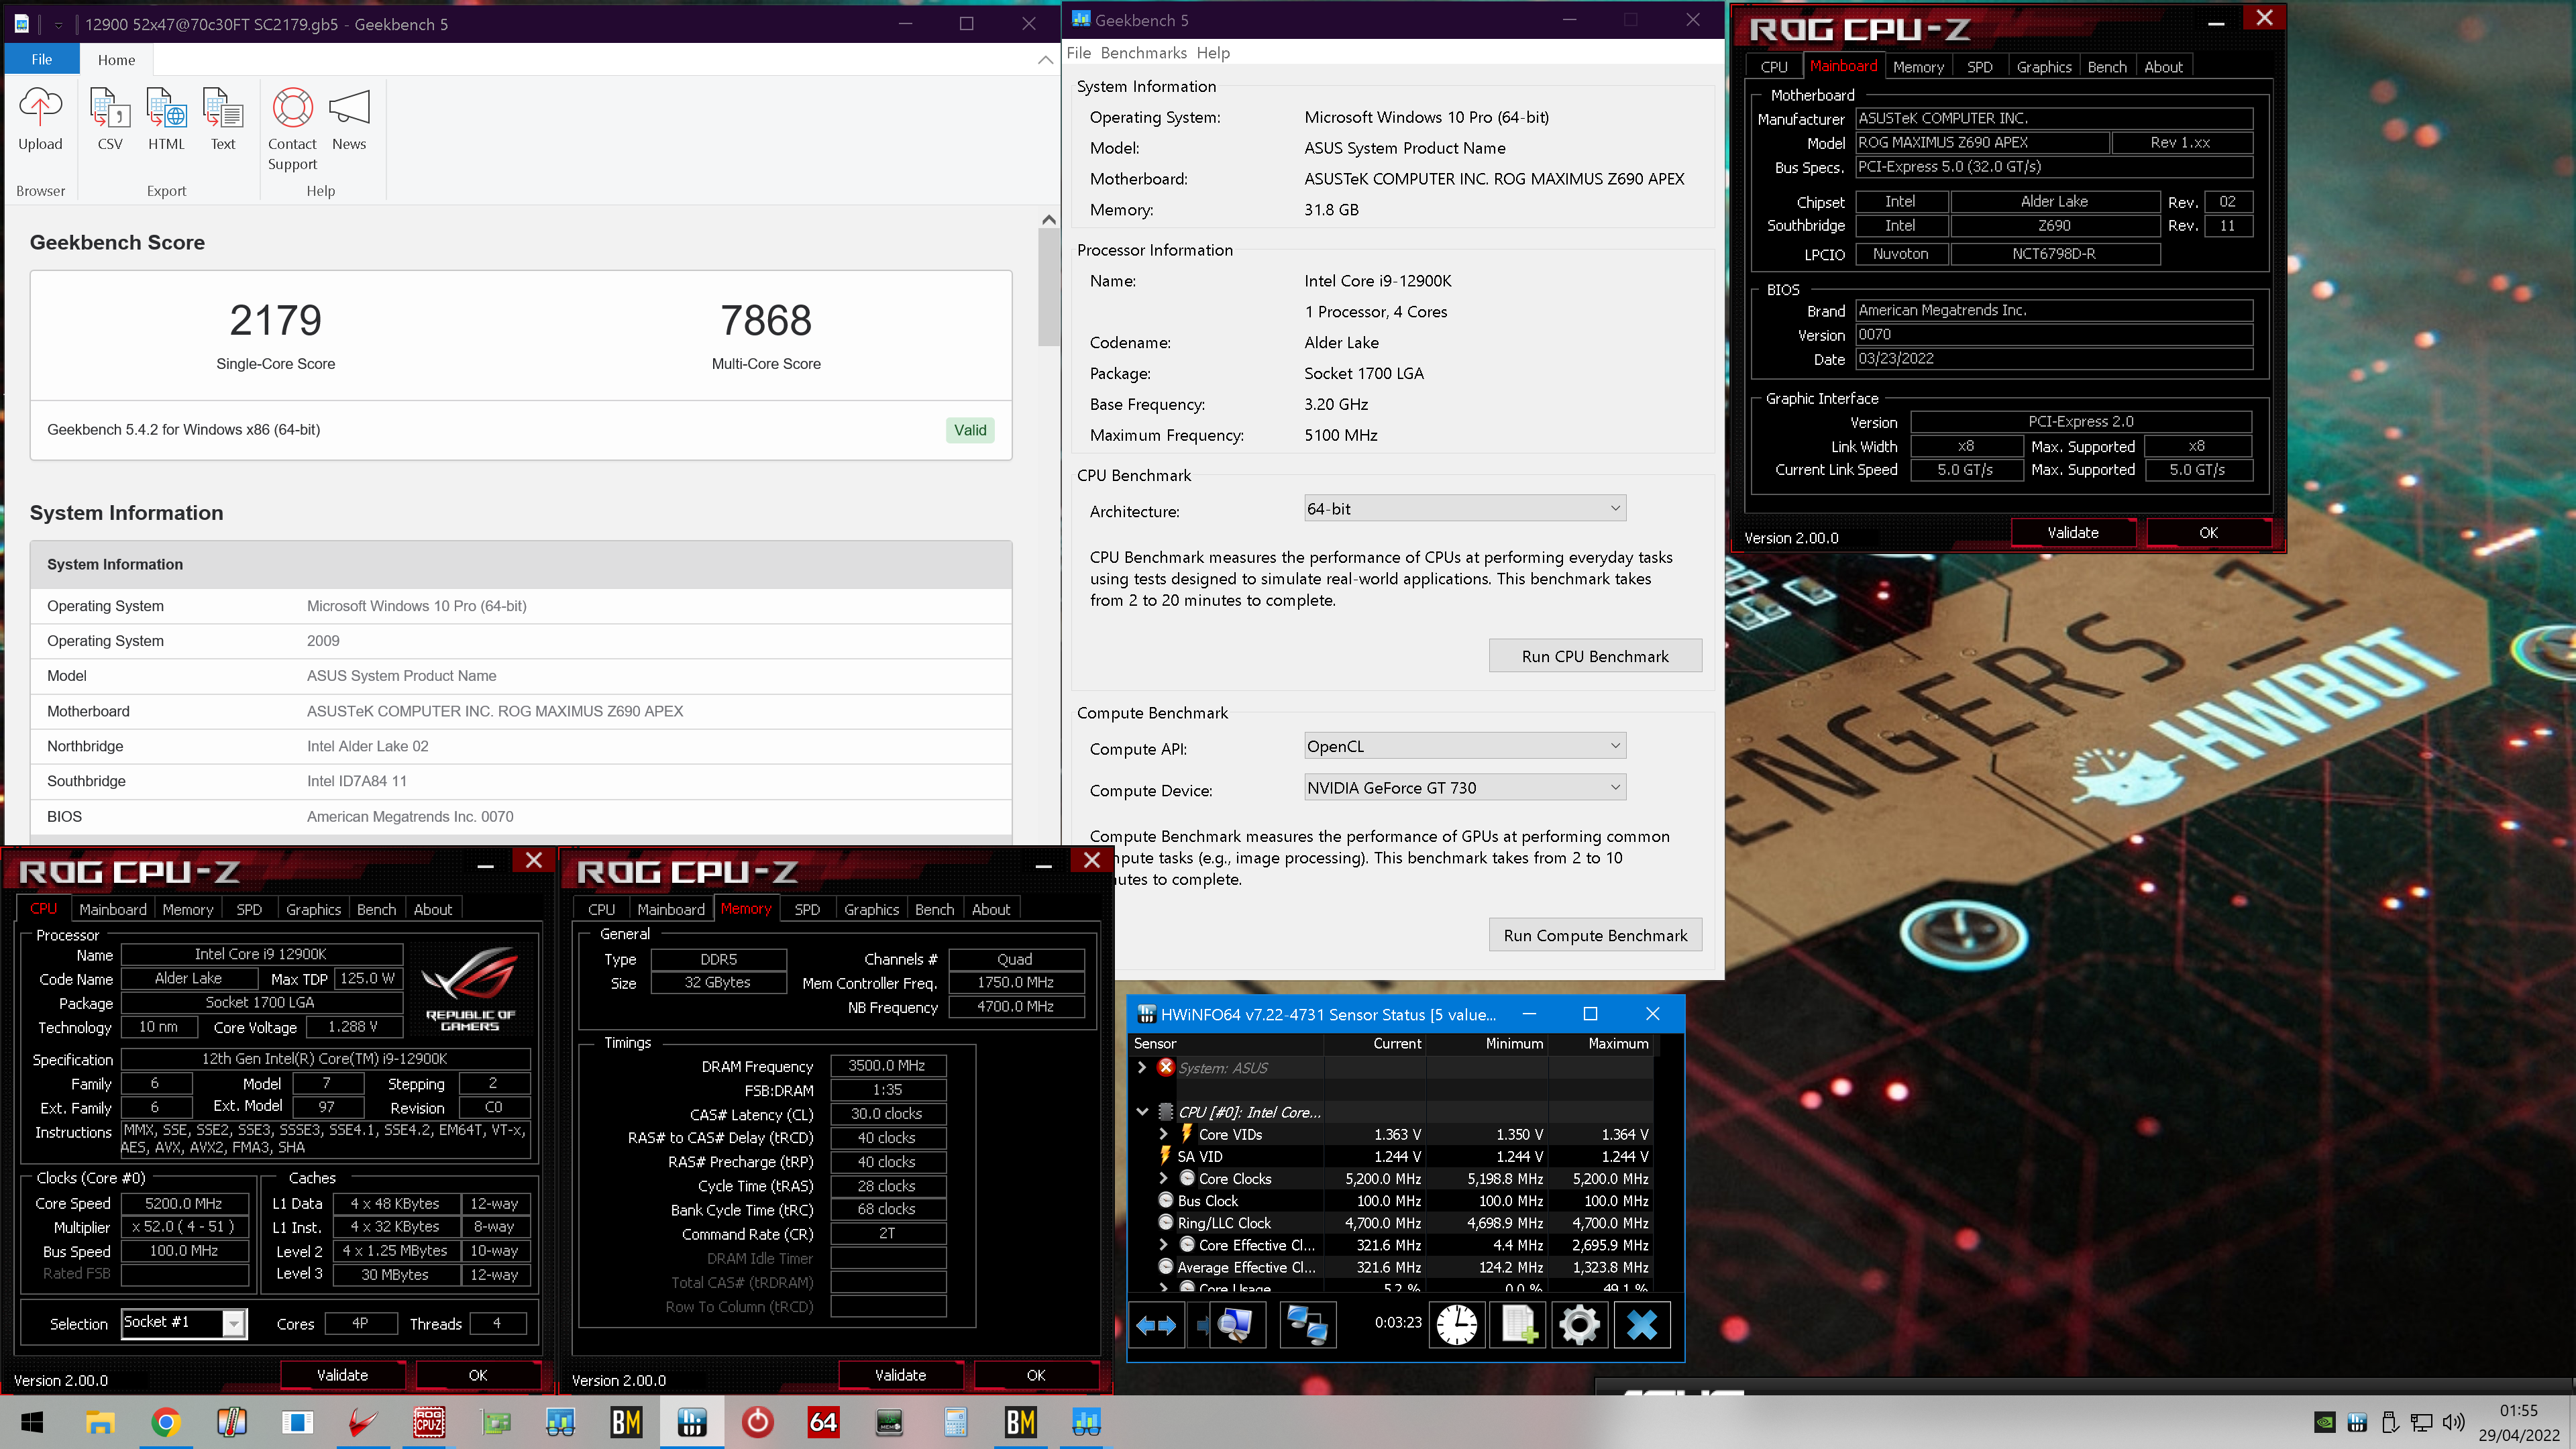Open the Compute Device GT 730 dropdown
Viewport: 2576px width, 1449px height.
(1464, 787)
